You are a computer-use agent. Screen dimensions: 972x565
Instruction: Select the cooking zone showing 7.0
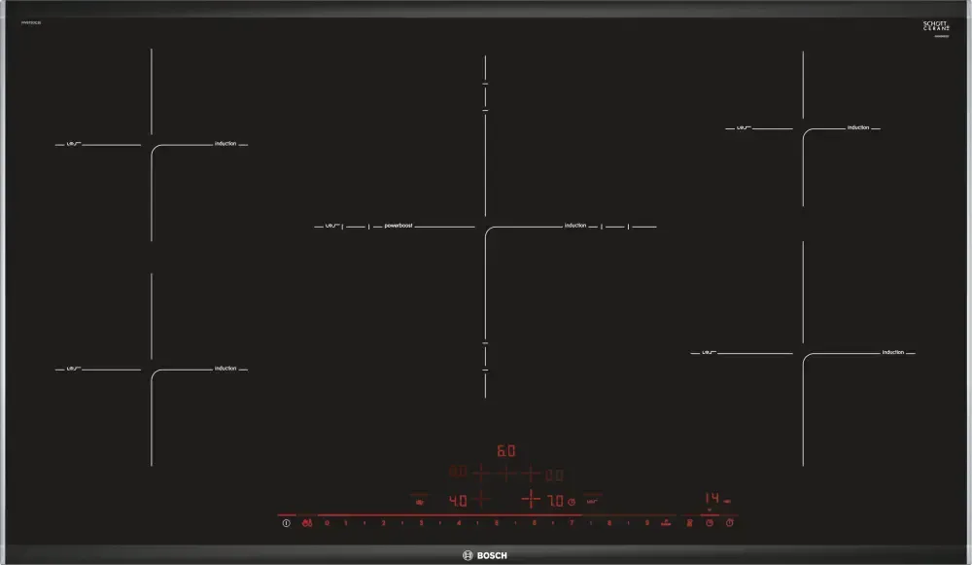coord(555,501)
